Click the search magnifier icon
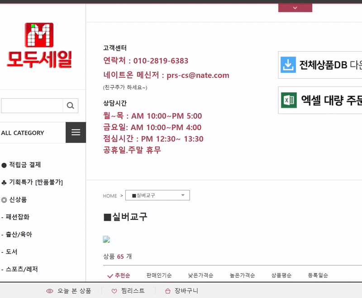The width and height of the screenshot is (362, 298). click(70, 105)
